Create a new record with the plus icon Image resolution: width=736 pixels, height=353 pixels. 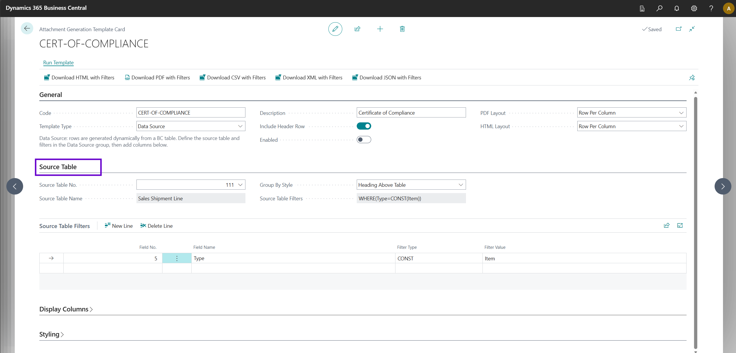380,29
